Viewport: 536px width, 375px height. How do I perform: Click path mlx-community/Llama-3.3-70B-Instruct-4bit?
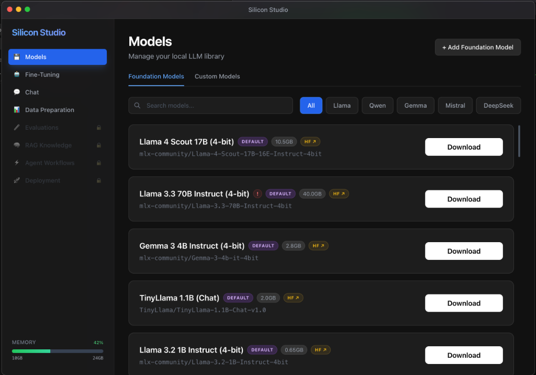(x=216, y=206)
